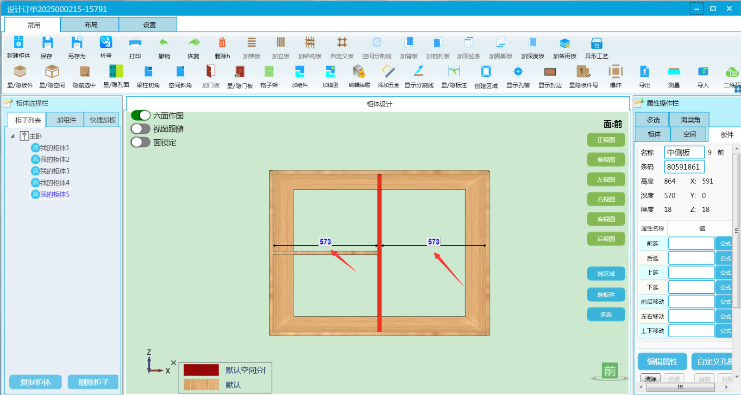Select the 测量 measure tool
The image size is (741, 395).
click(674, 72)
